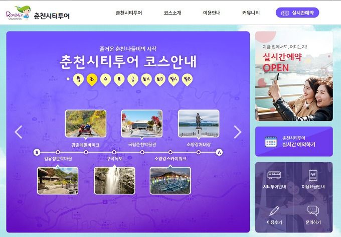Open the 이용후기 pencil icon
The image size is (341, 237).
(274, 211)
